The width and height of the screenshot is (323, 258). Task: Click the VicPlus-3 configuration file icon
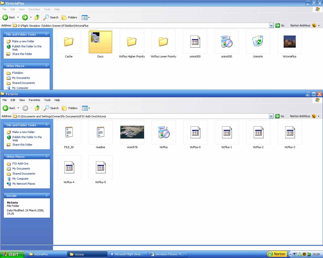click(290, 132)
